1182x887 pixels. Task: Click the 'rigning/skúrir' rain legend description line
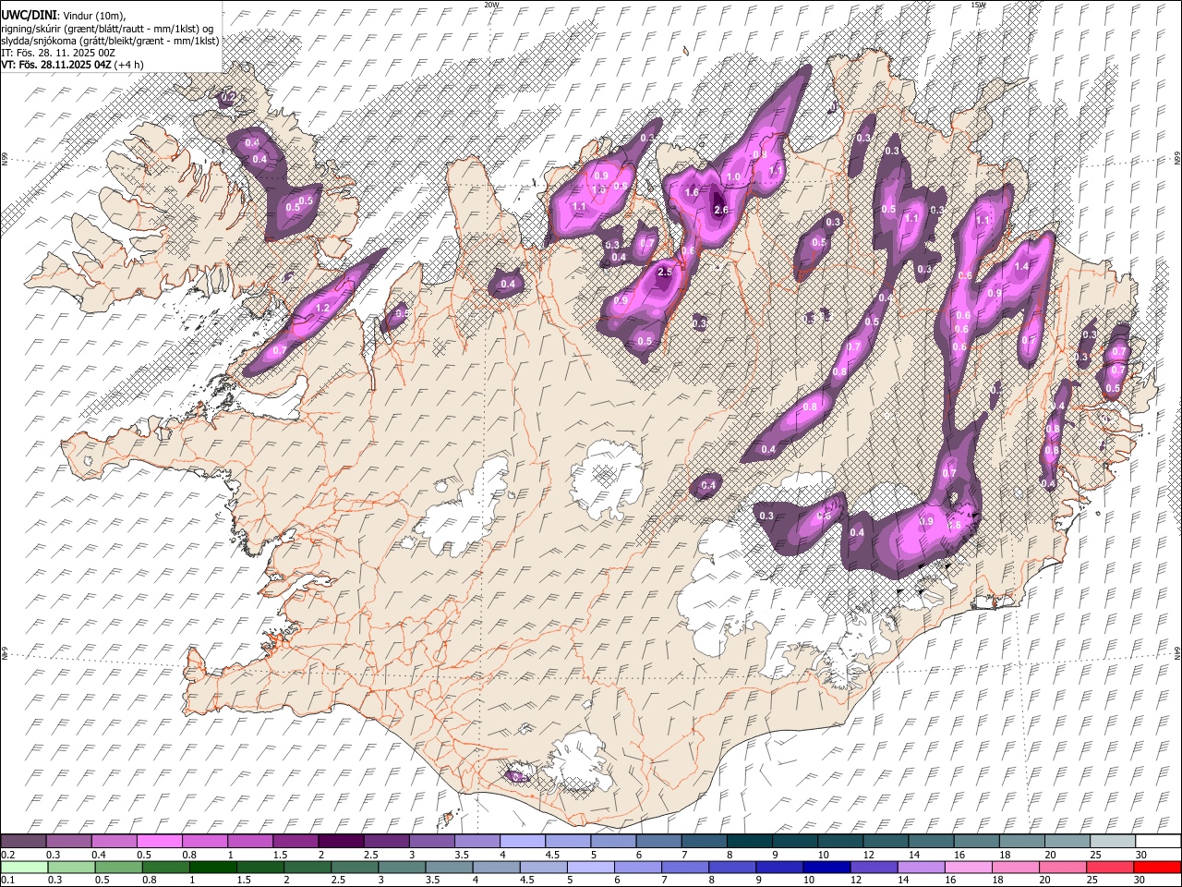coord(107,29)
